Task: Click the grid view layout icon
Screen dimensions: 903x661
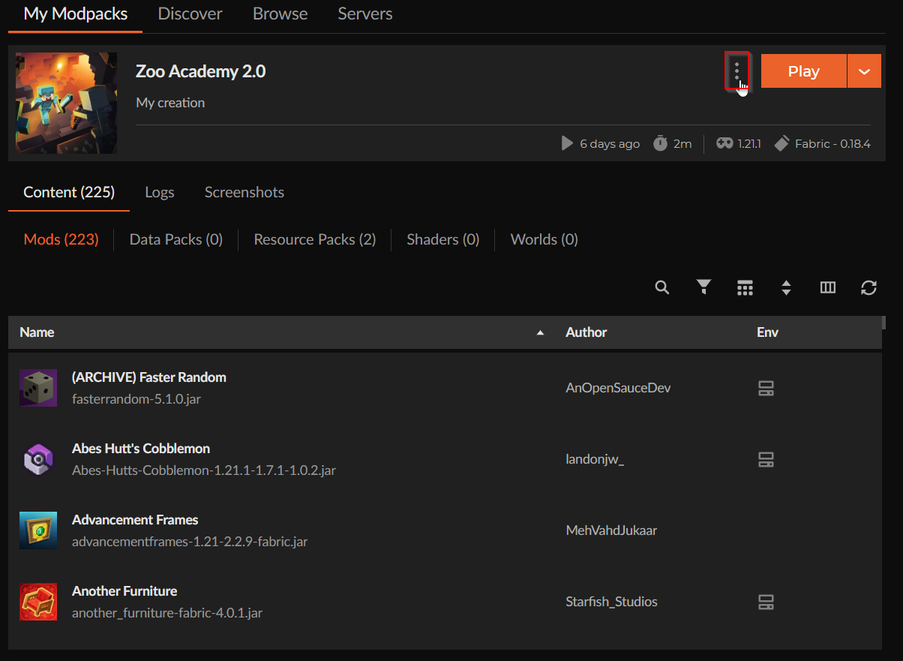Action: click(x=745, y=288)
